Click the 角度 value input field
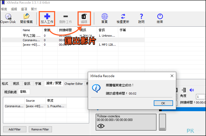Screen dimensions: 206x136 coord(200,97)
